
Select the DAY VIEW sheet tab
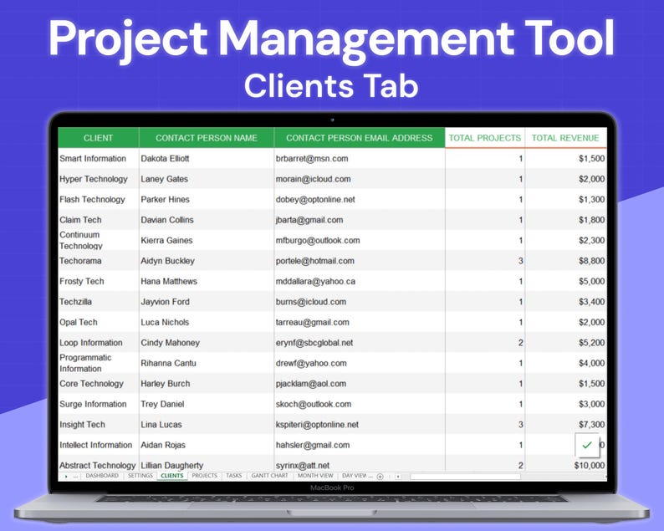point(355,476)
